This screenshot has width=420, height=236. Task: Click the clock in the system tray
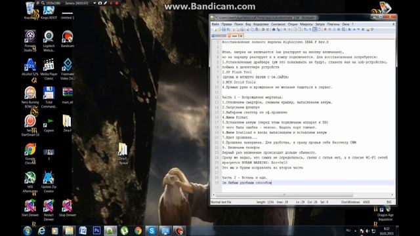pos(387,231)
